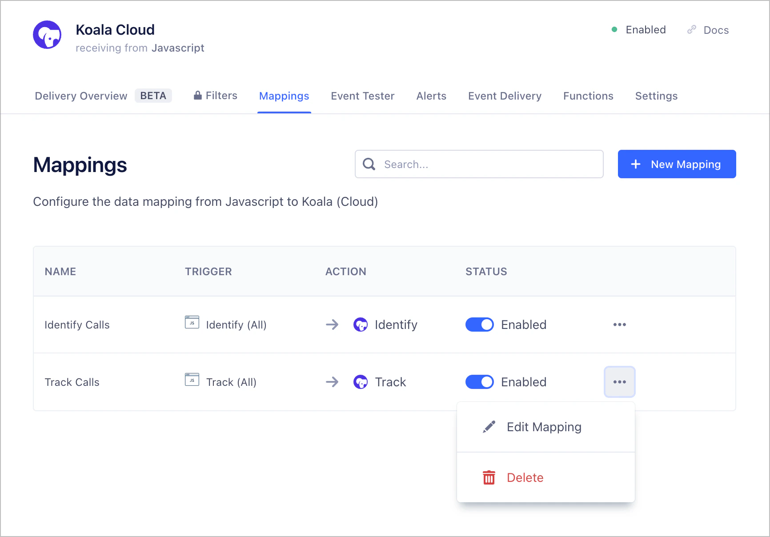This screenshot has height=537, width=770.
Task: Focus the Search mappings field
Action: pos(479,164)
